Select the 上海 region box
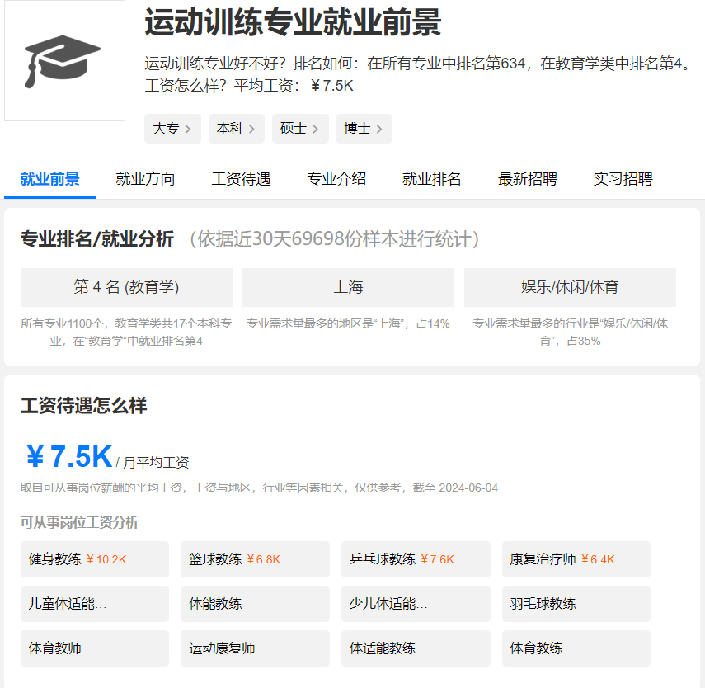Screen dimensions: 705x688 click(x=348, y=287)
